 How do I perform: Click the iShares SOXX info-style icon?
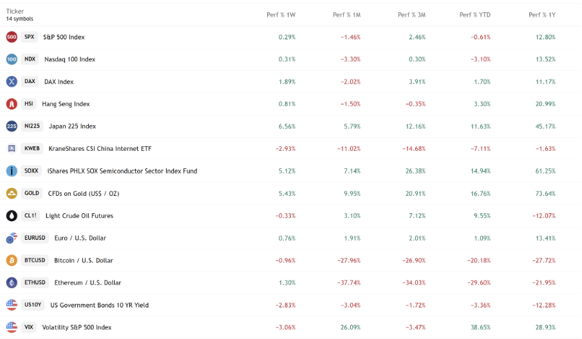pyautogui.click(x=12, y=171)
